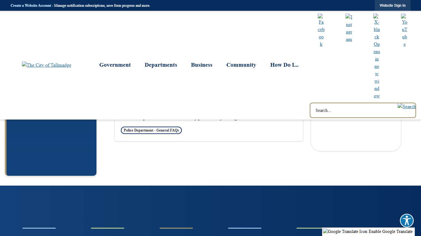Viewport: 421px width, 236px height.
Task: Open the accessibility tools widget
Action: pos(407,220)
